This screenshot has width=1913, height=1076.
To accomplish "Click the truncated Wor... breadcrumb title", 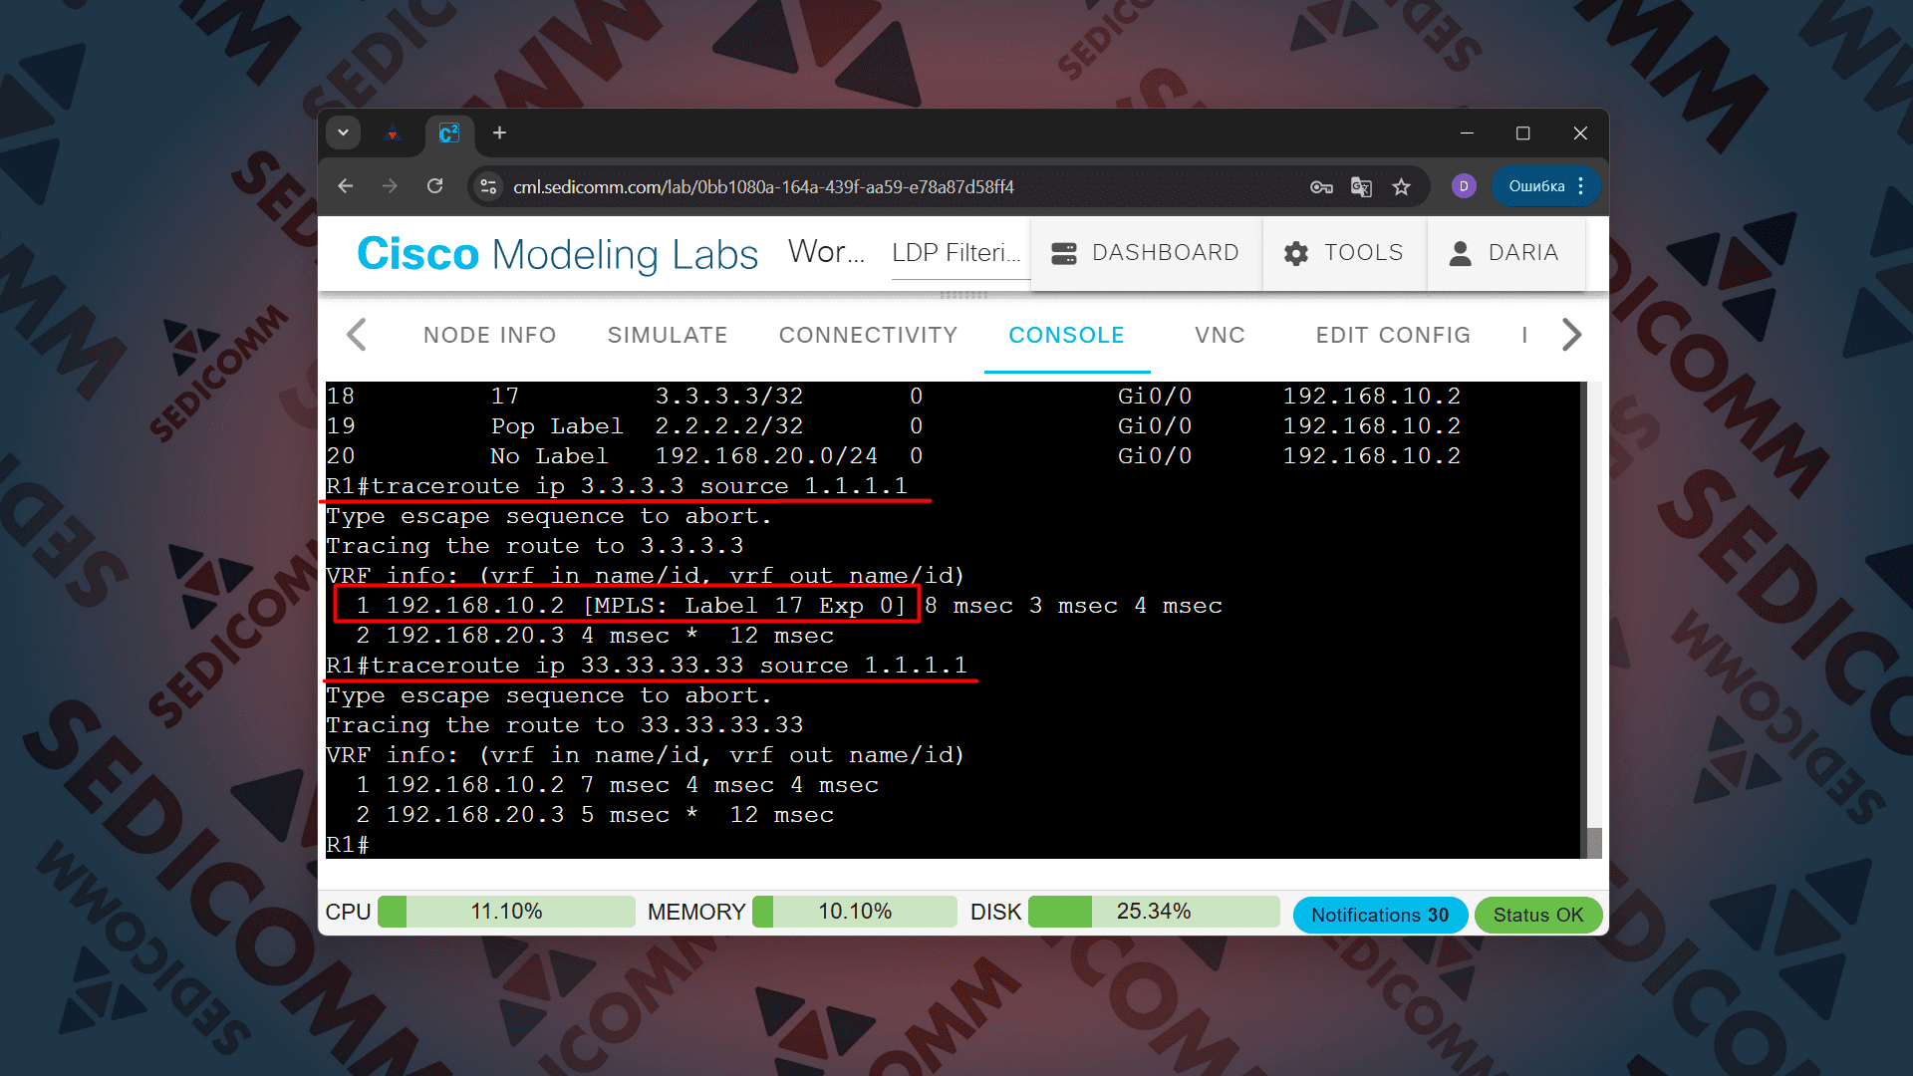I will pos(826,252).
